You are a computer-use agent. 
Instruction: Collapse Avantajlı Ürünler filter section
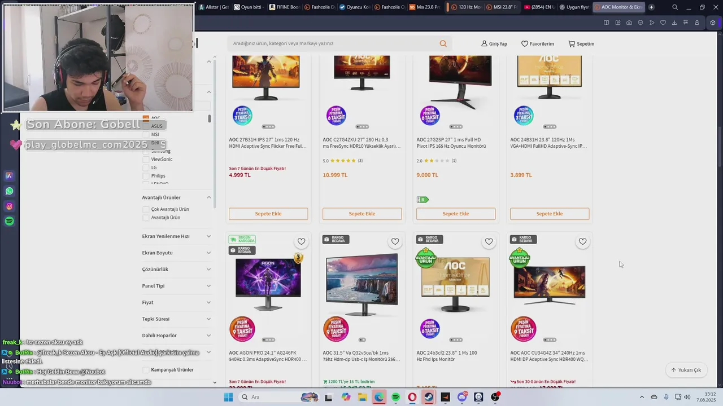pyautogui.click(x=208, y=197)
